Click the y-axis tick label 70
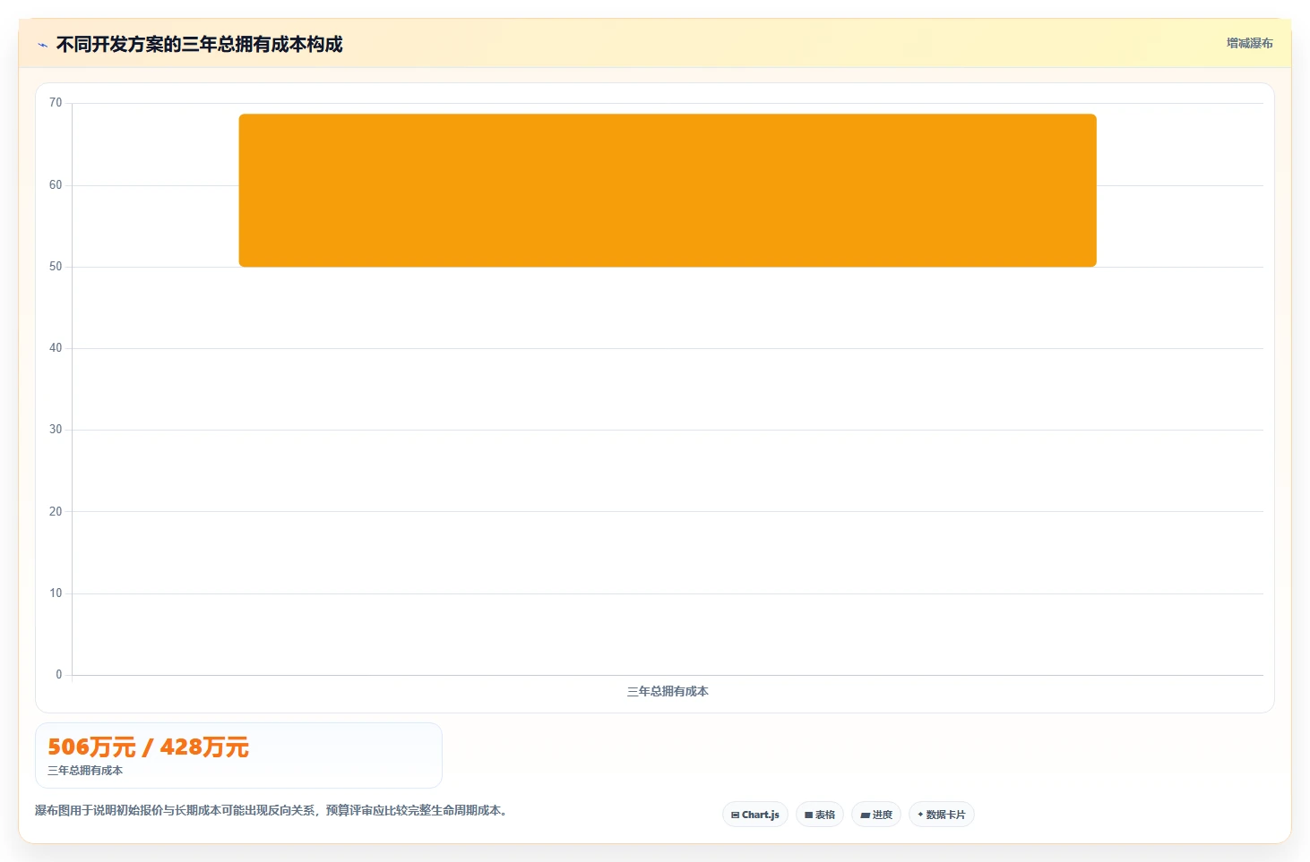The width and height of the screenshot is (1310, 862). click(x=56, y=103)
